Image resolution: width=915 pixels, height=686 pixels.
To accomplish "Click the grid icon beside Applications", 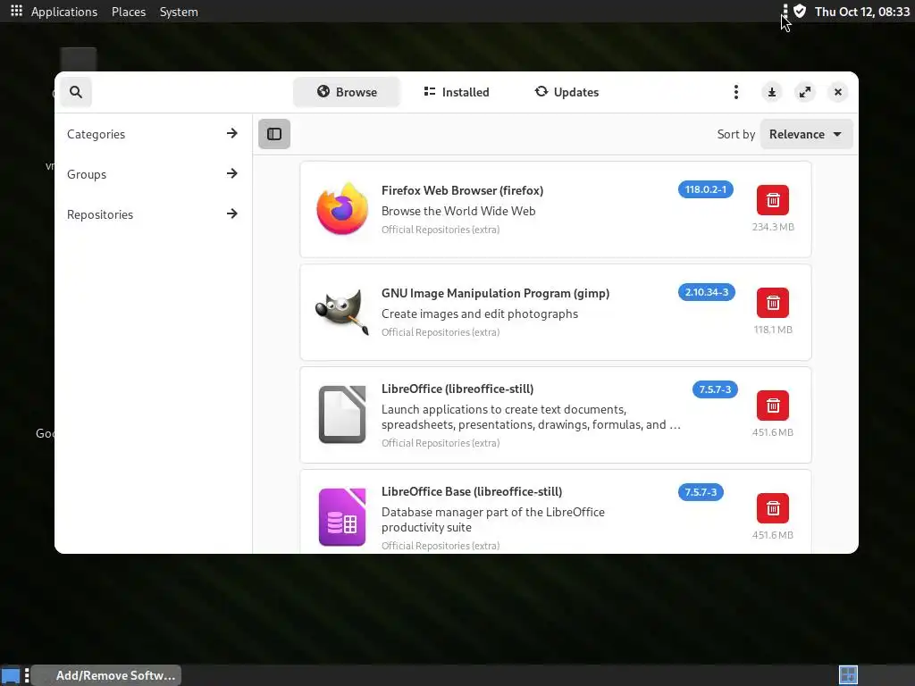I will (x=16, y=11).
